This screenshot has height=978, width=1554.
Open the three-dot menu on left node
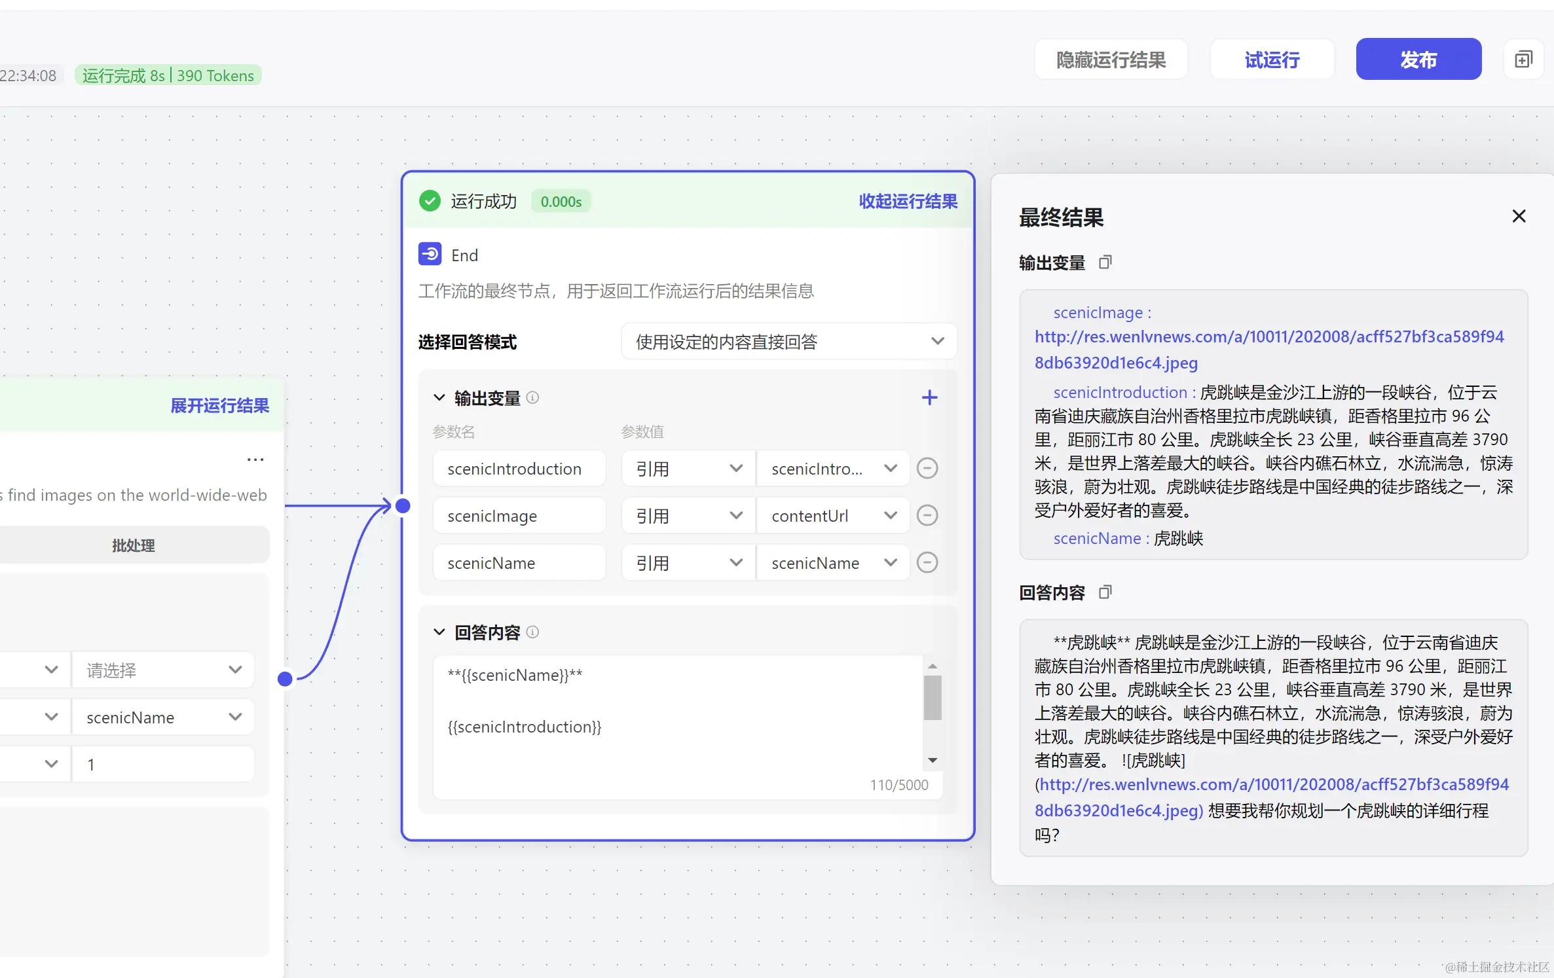tap(255, 460)
